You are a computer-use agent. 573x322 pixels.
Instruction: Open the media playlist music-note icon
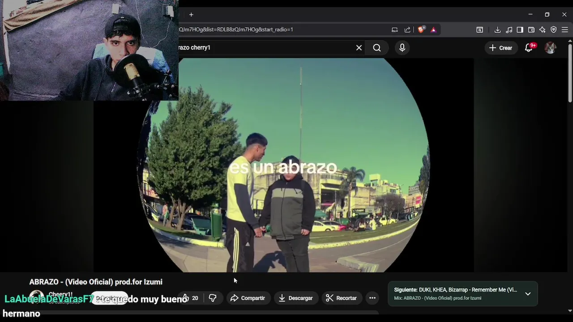509,30
